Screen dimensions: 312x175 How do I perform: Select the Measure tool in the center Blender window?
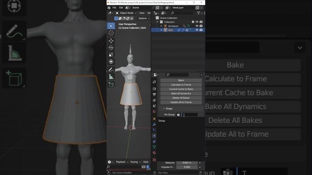point(111,77)
